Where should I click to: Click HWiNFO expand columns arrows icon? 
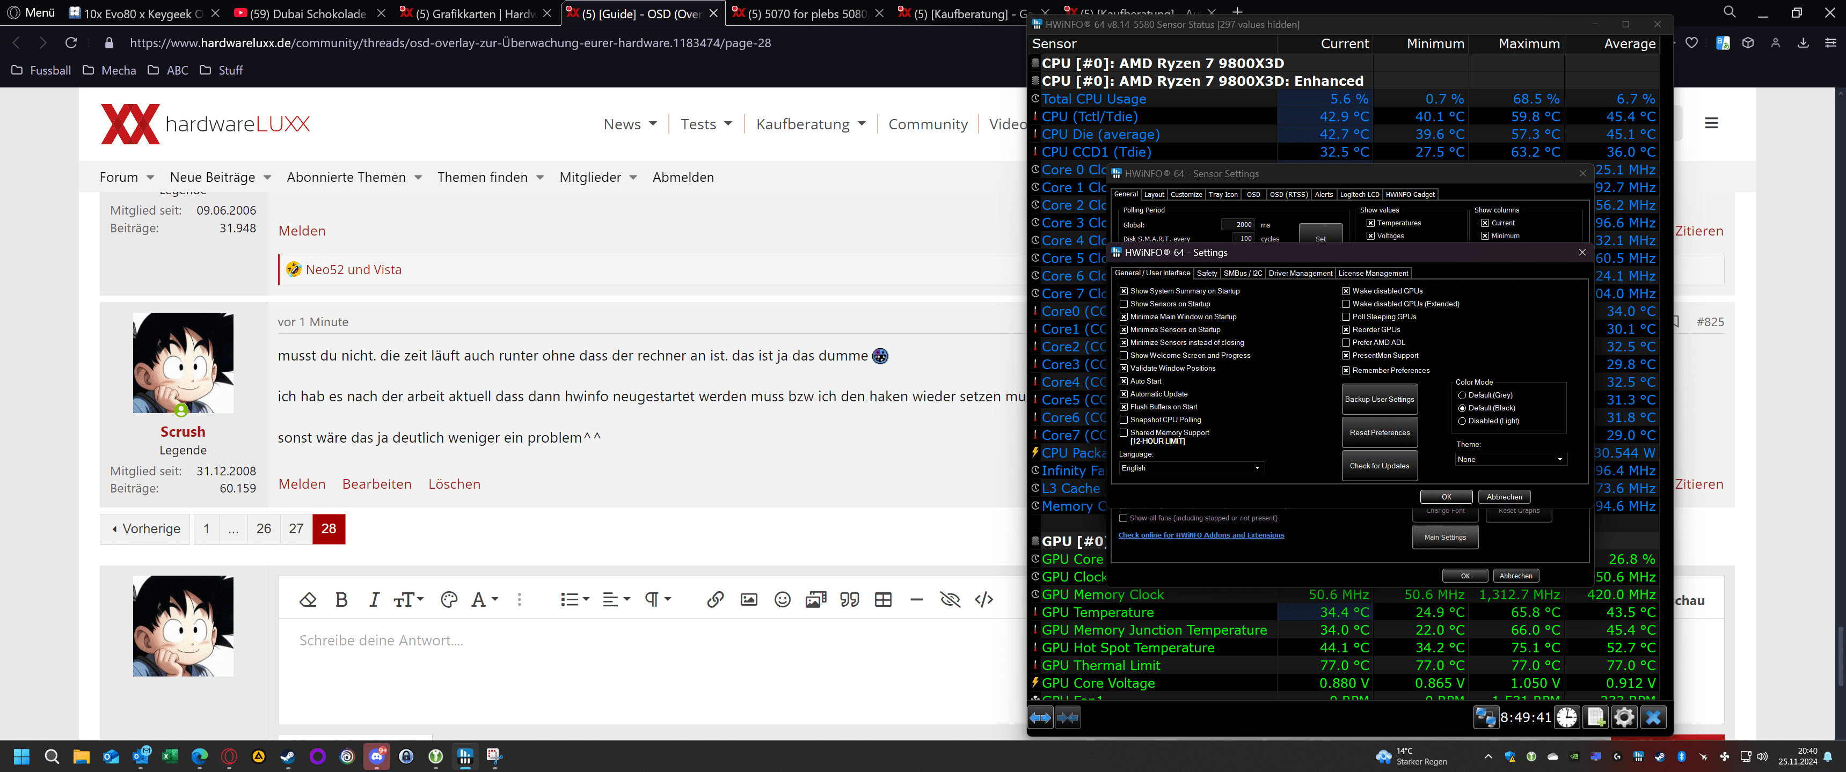1040,717
